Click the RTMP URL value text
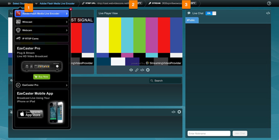The image size is (279, 140). [x=113, y=3]
